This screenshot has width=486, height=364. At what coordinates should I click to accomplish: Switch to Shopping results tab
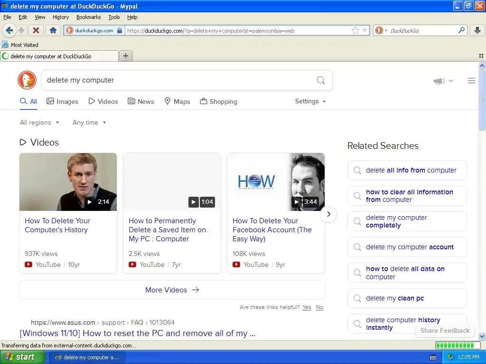[x=218, y=101]
